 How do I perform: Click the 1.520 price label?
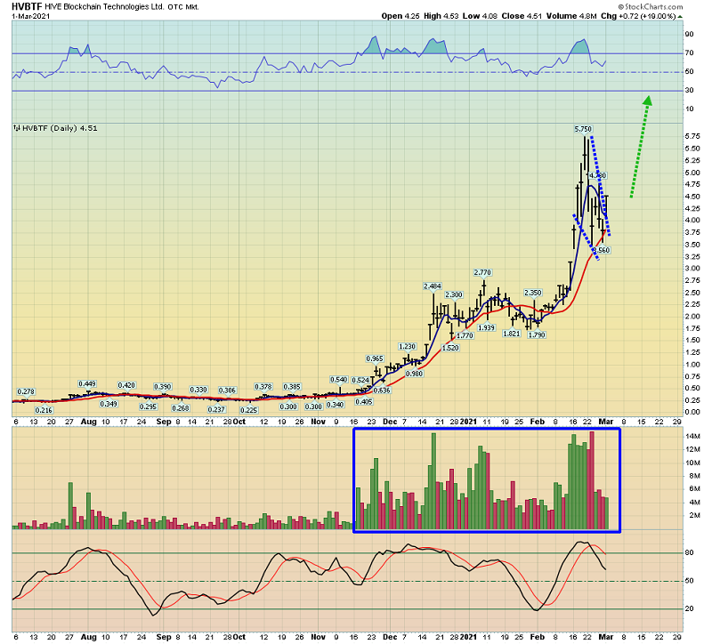tap(450, 348)
